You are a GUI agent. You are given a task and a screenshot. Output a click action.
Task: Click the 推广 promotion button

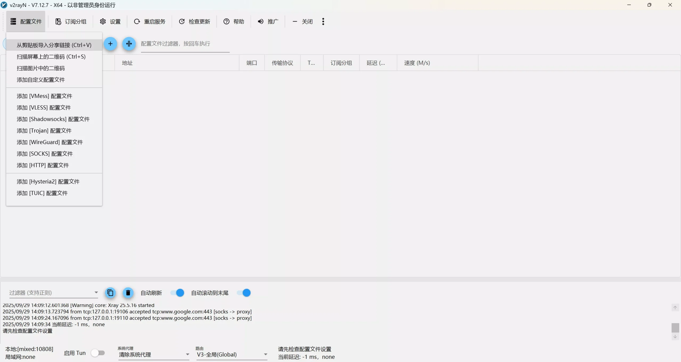(x=268, y=22)
